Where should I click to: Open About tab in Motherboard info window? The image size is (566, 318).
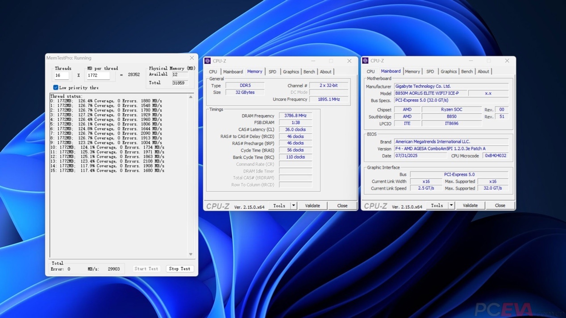tap(483, 71)
